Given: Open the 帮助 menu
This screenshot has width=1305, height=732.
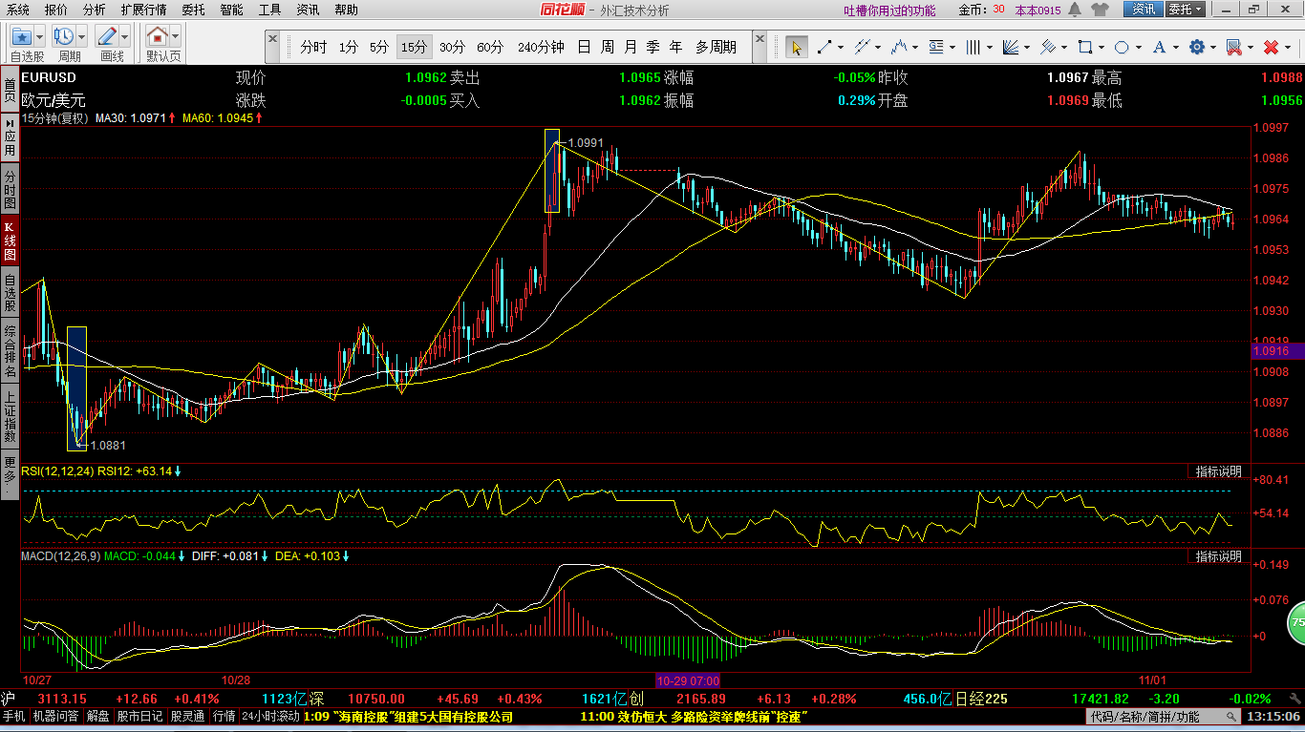Looking at the screenshot, I should (347, 10).
